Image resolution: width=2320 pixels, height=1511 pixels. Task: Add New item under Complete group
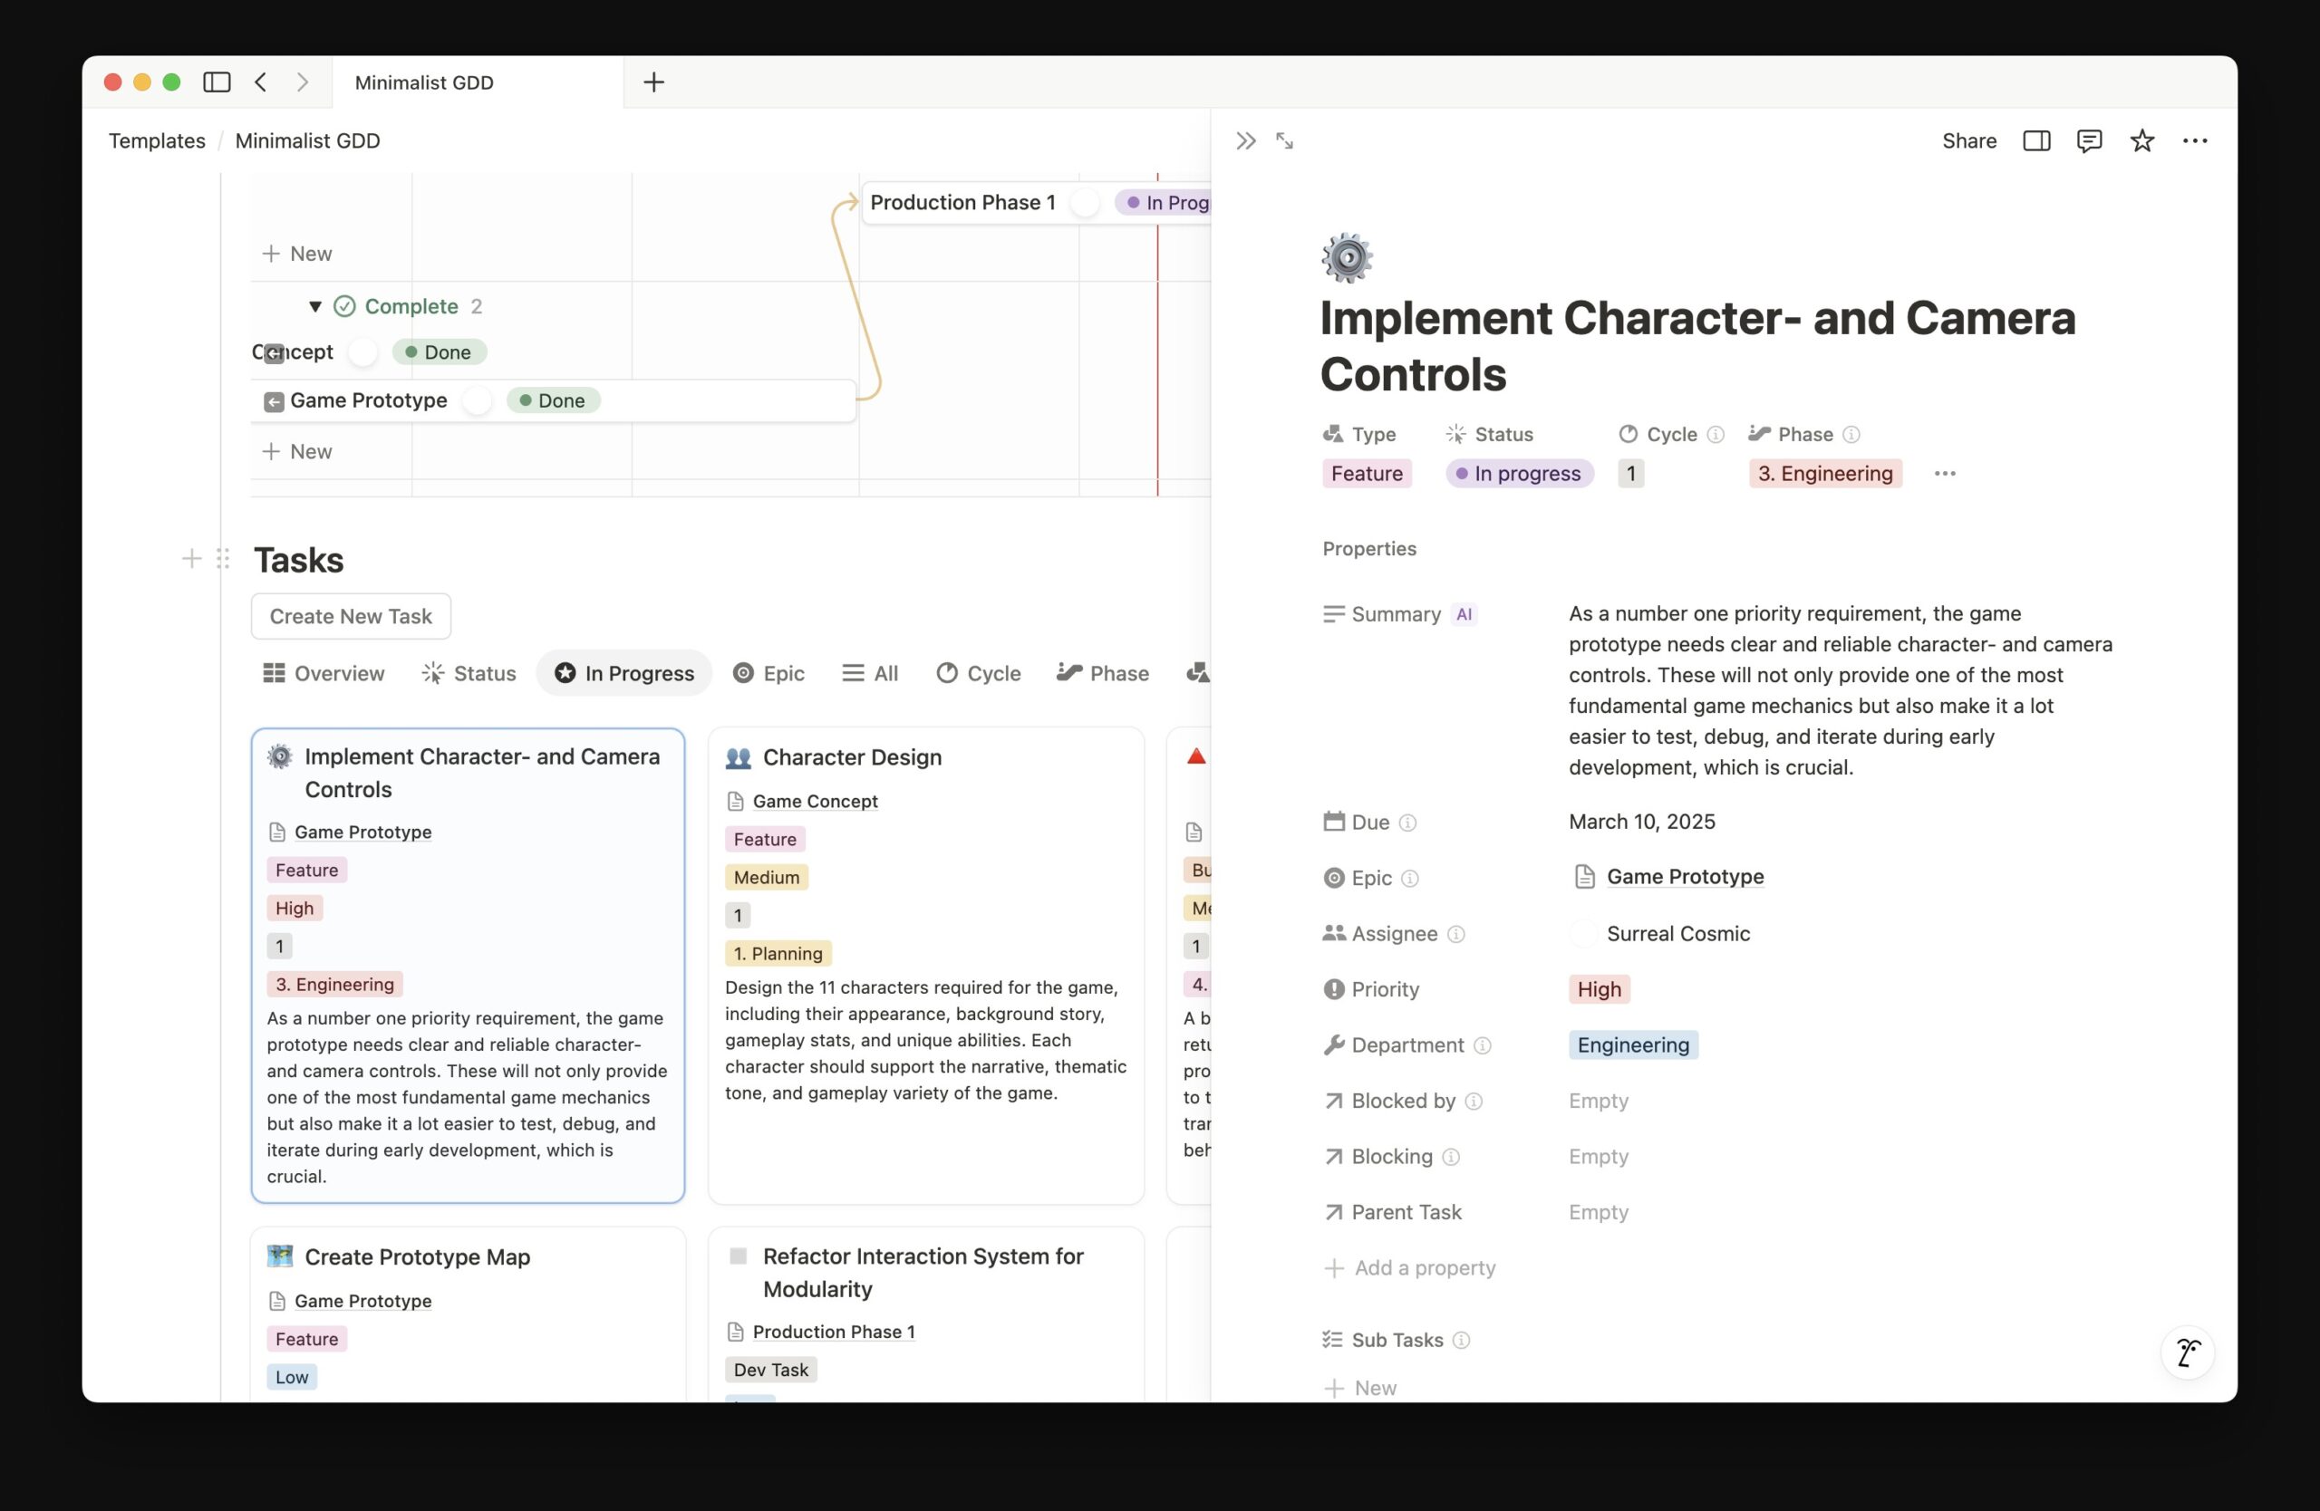[297, 452]
